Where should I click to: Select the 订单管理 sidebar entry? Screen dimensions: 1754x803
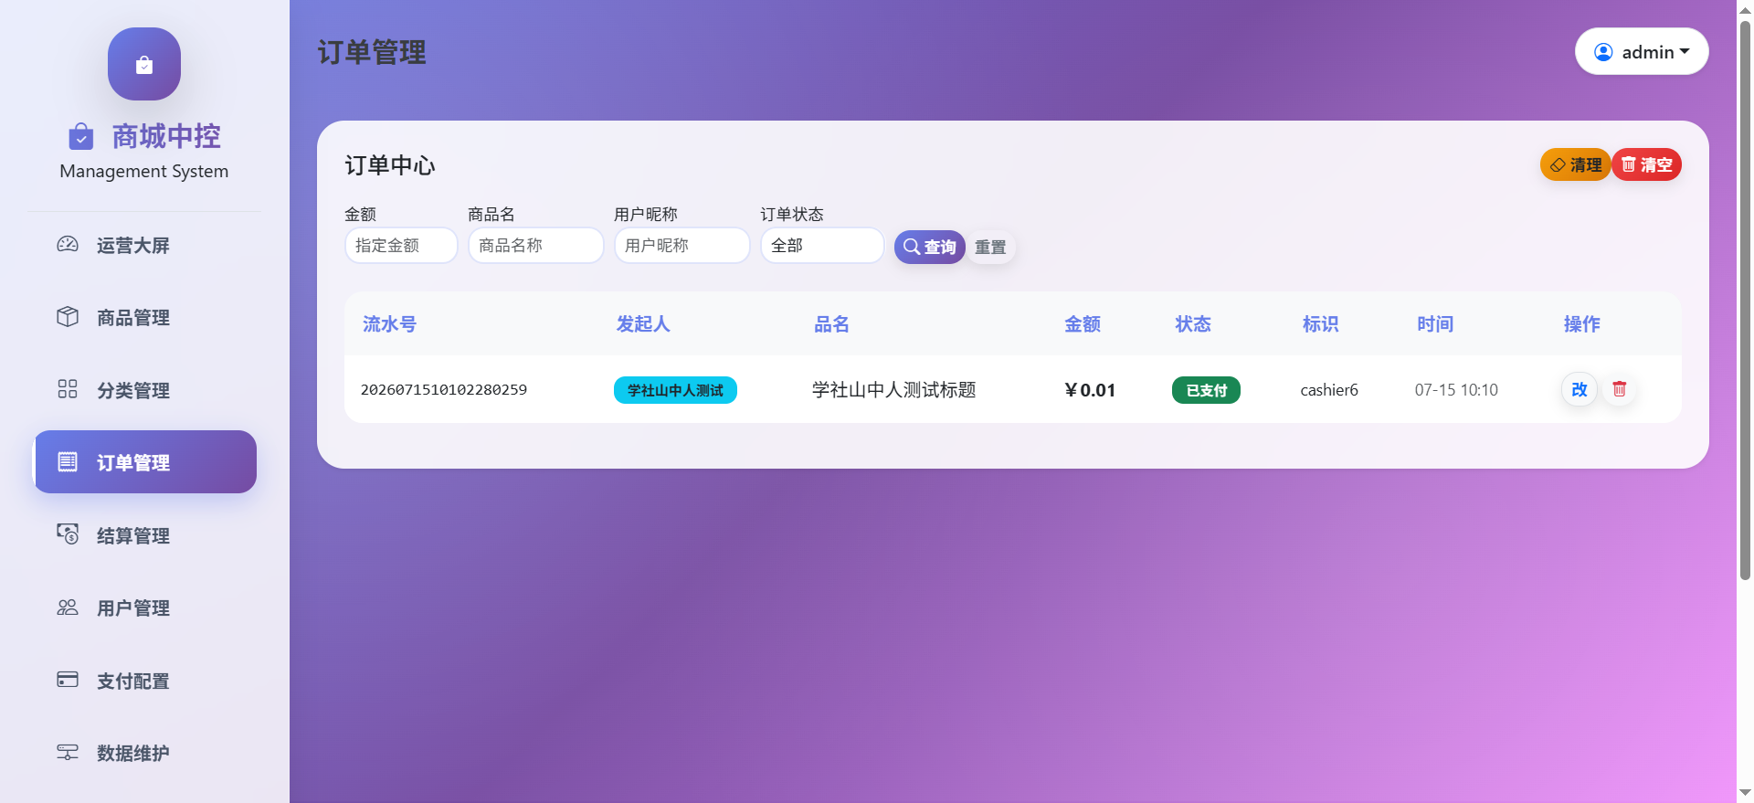pos(144,462)
